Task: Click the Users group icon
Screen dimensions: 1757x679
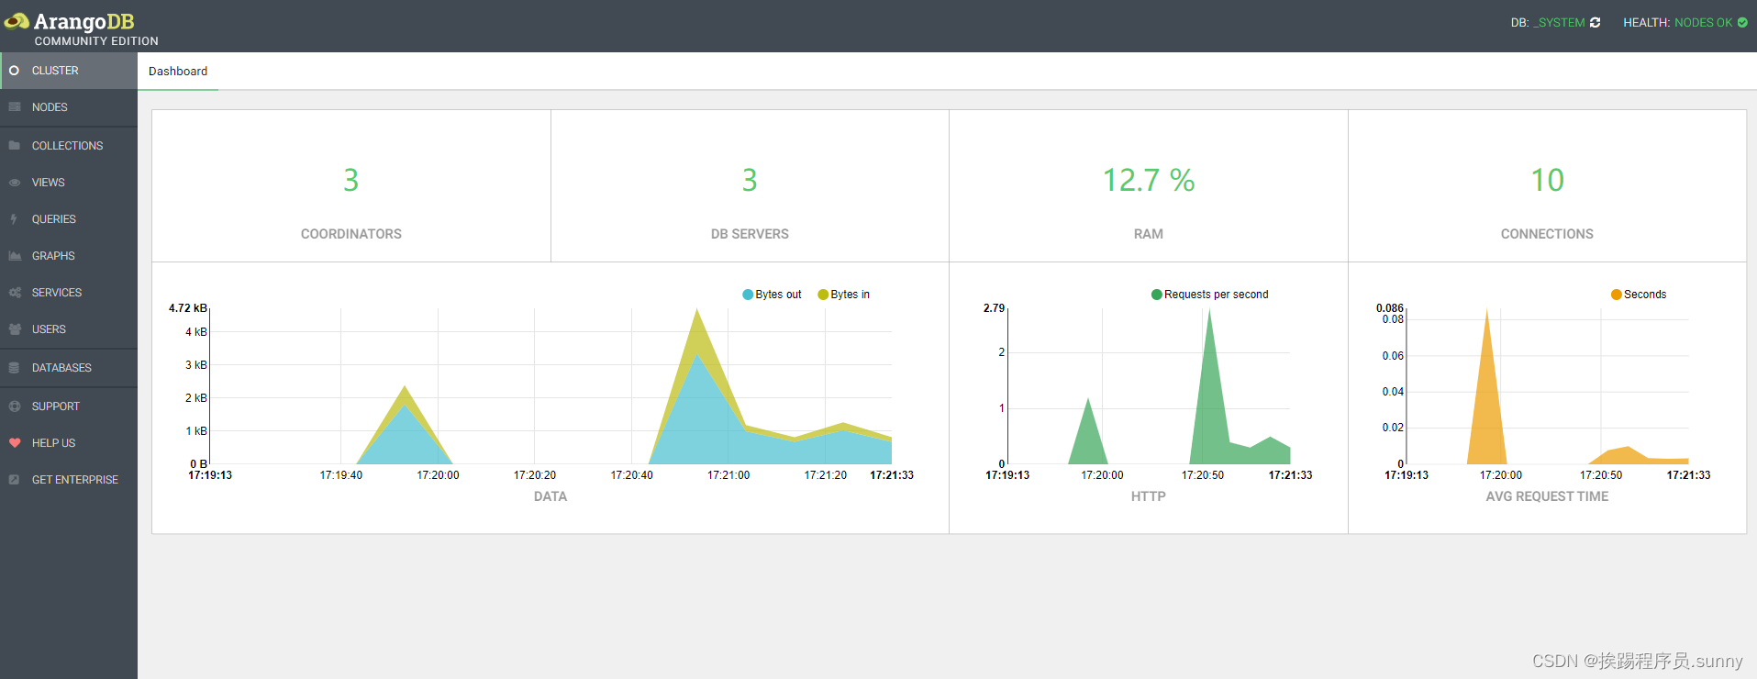Action: (x=15, y=329)
